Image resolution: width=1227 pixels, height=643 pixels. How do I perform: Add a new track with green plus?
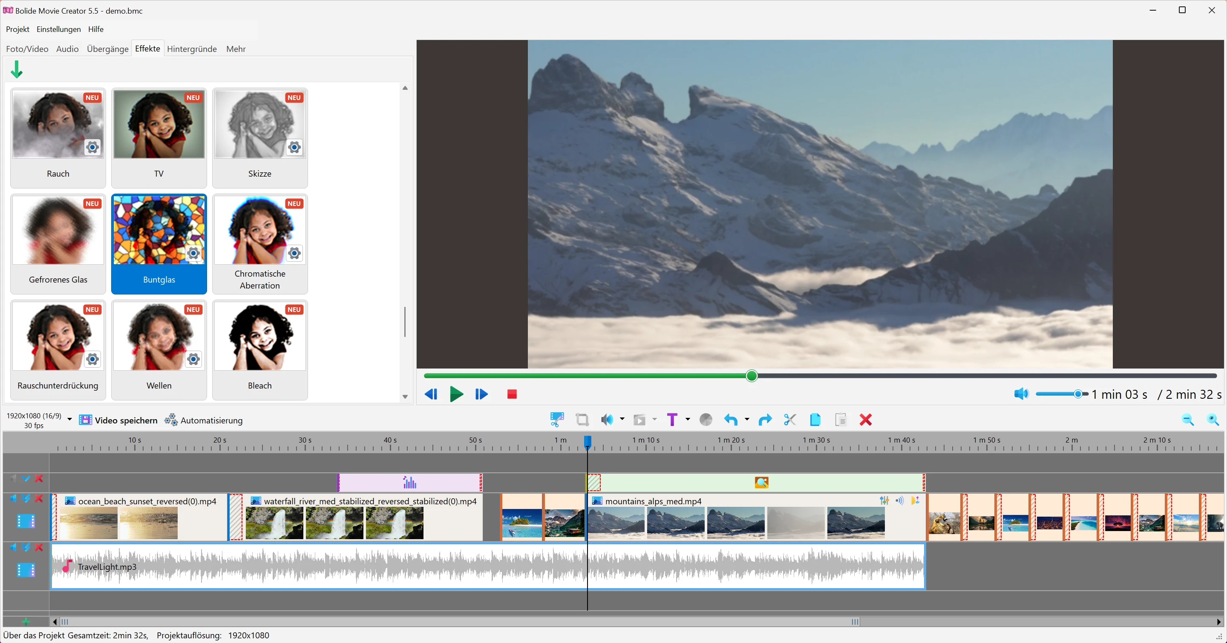click(x=26, y=622)
